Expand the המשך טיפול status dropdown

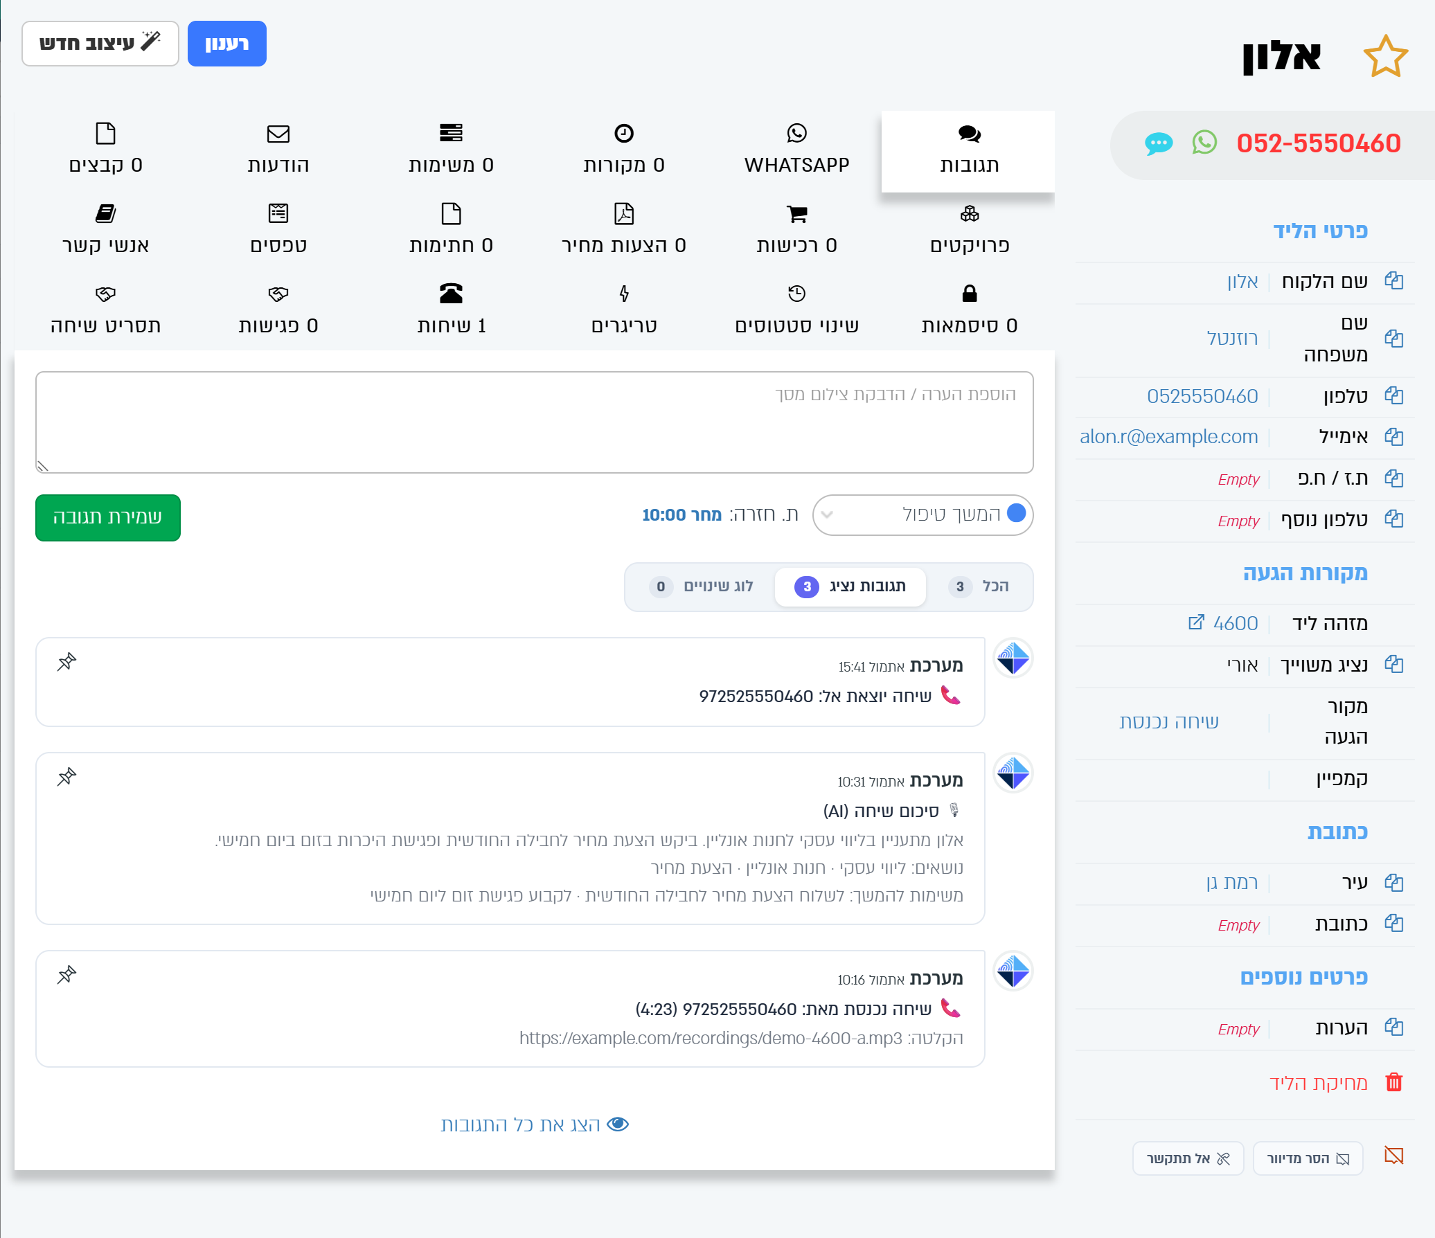tap(922, 514)
